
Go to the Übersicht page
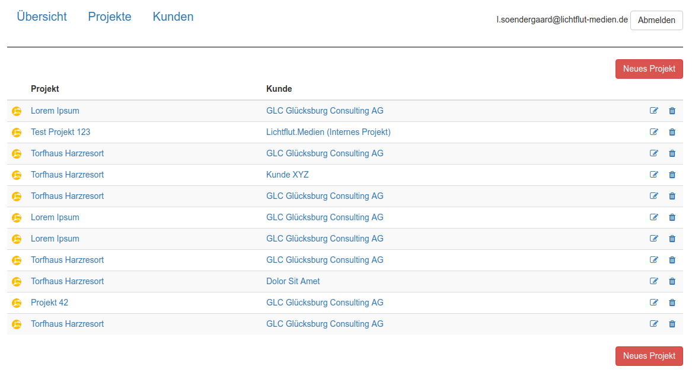[x=42, y=17]
